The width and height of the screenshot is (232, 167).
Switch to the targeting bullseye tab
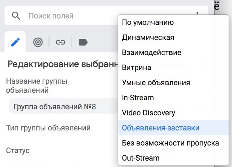(x=38, y=42)
